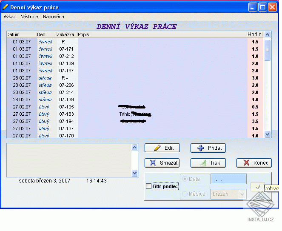Close the Denní výkaz práce window
Image resolution: width=282 pixels, height=231 pixels.
click(x=273, y=7)
